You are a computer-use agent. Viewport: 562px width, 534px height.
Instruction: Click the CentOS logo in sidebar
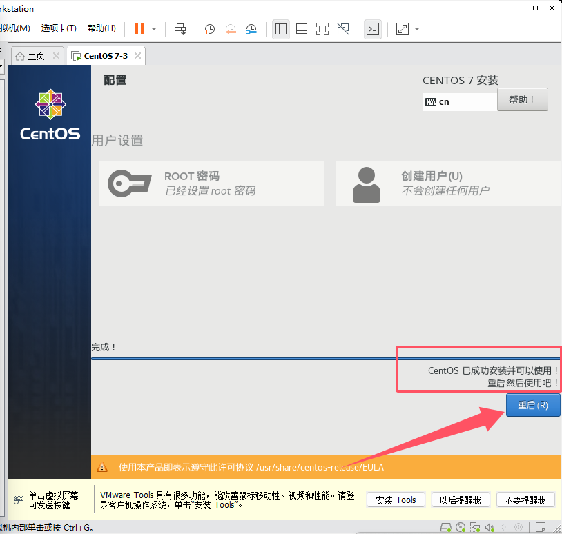coord(50,115)
